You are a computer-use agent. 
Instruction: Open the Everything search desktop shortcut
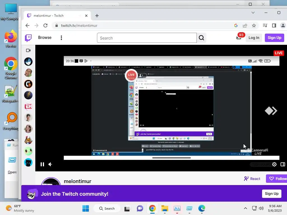(x=11, y=121)
